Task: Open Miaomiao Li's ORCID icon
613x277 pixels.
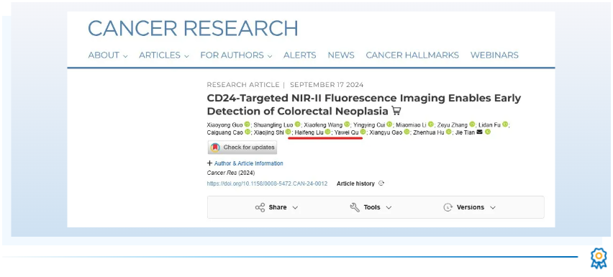Action: [x=431, y=124]
